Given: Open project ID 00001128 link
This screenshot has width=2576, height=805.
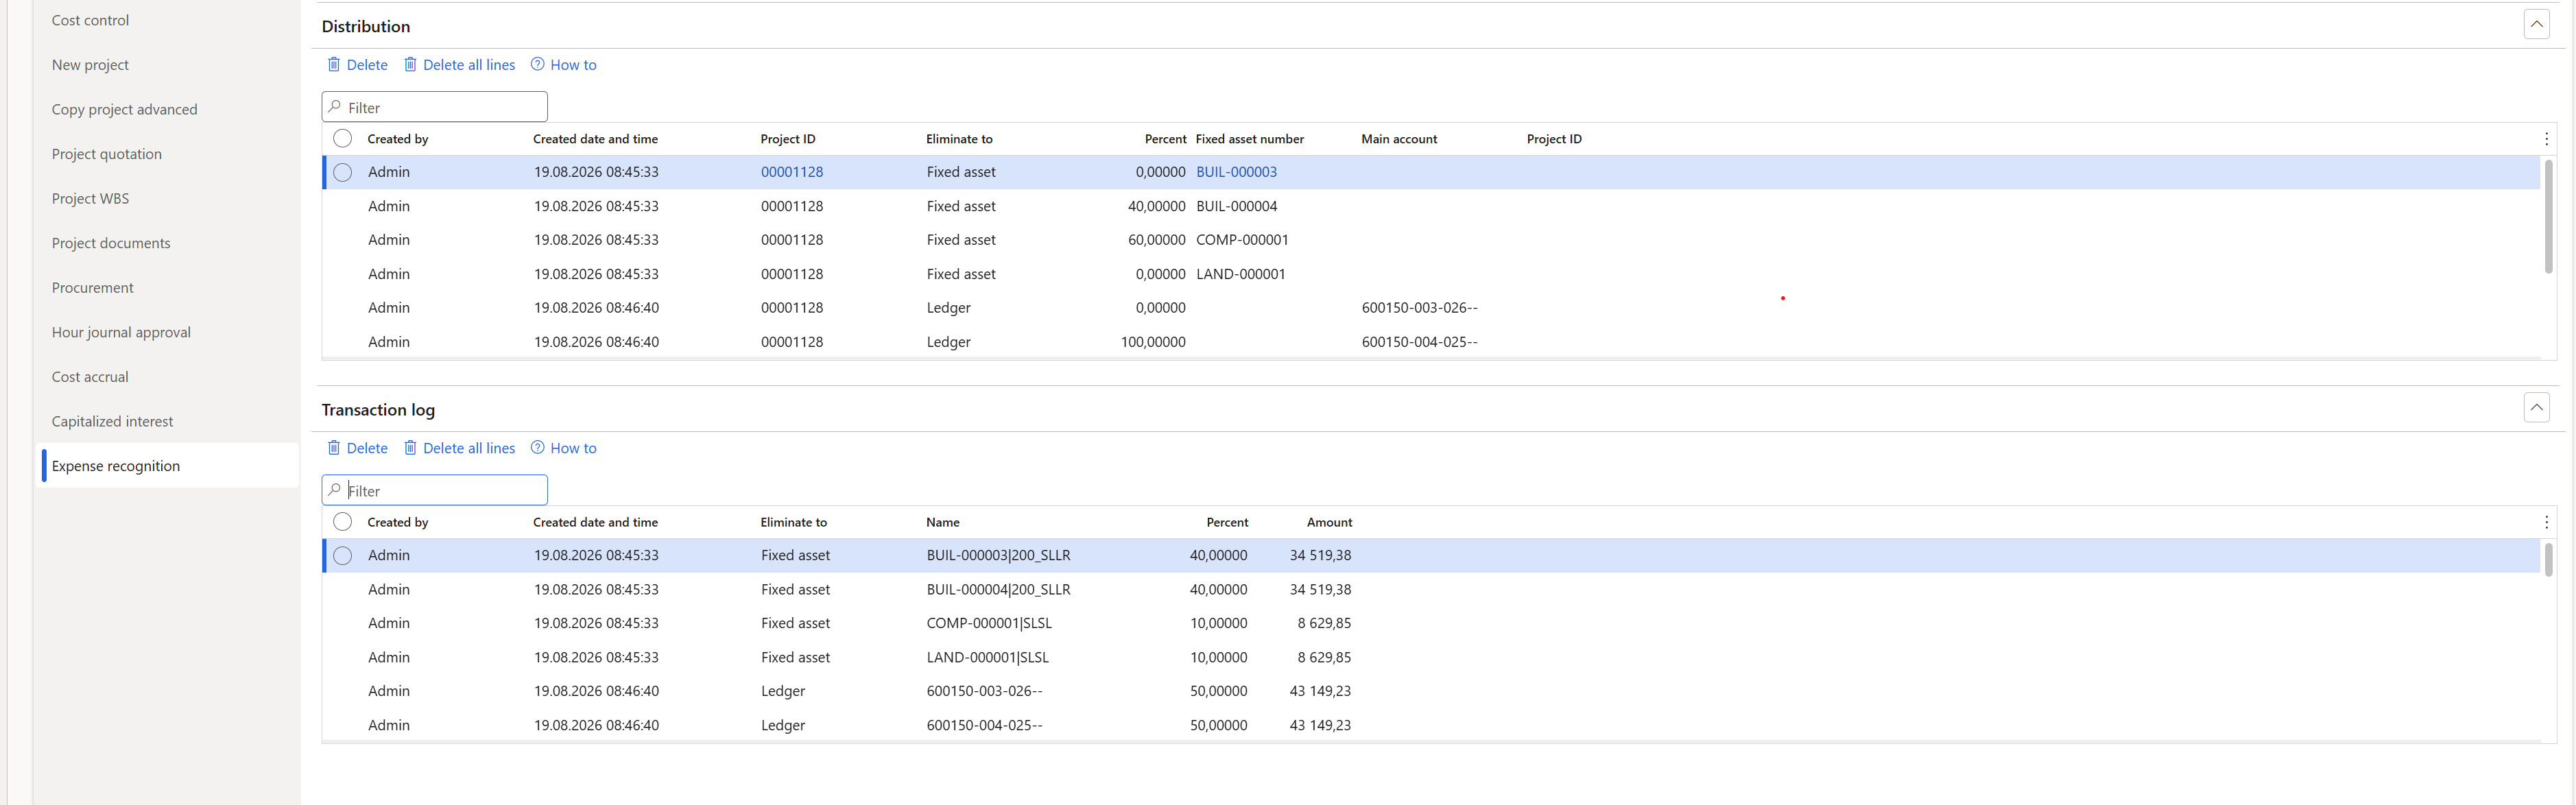Looking at the screenshot, I should coord(792,172).
